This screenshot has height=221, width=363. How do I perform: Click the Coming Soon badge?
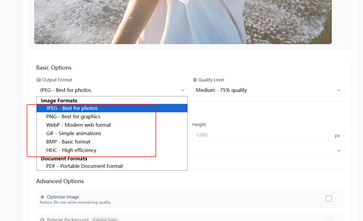point(105,219)
